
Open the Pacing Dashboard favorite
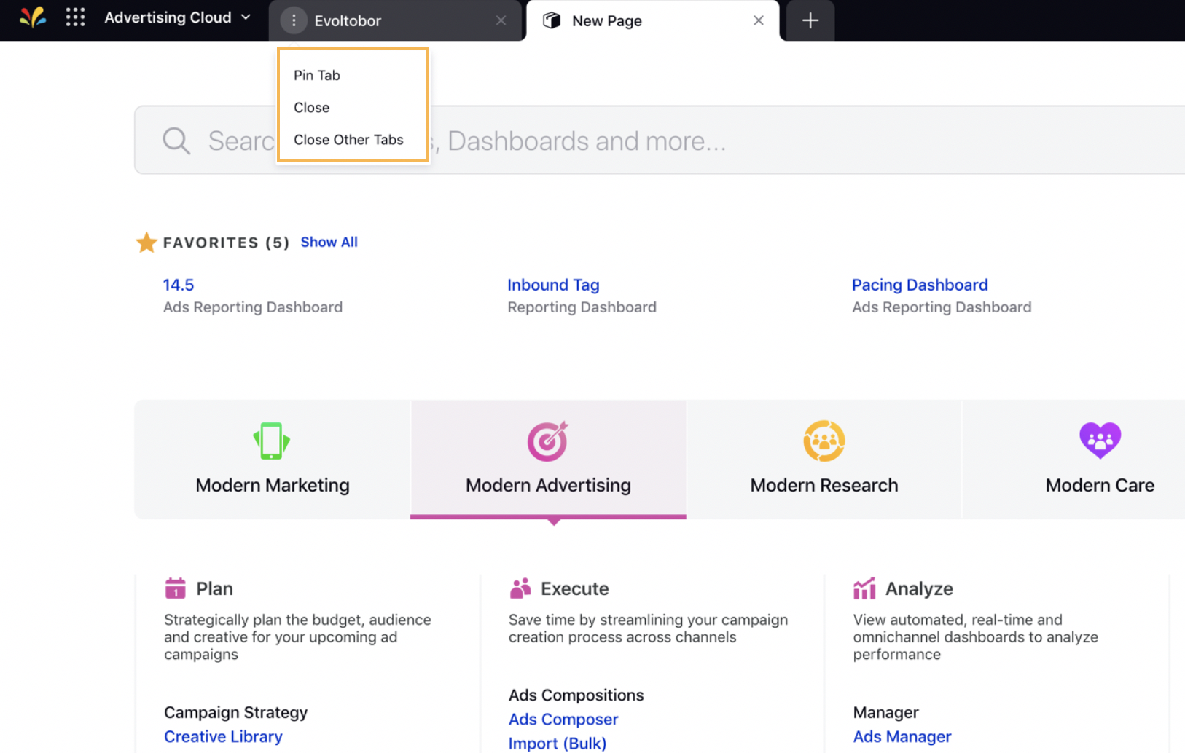pyautogui.click(x=919, y=285)
